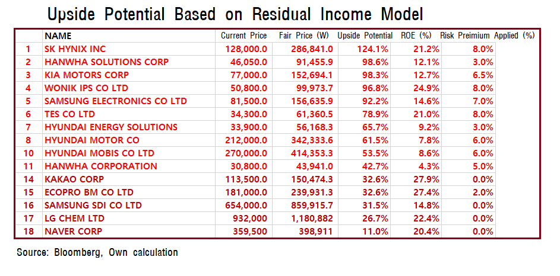This screenshot has height=276, width=560.
Task: Select fair price 61,360.5
Action: pyautogui.click(x=315, y=114)
